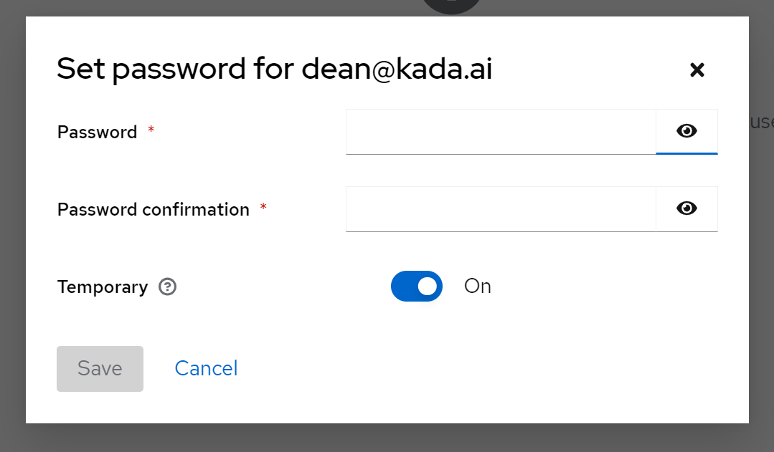Show the Password field's hidden text
Screen dimensions: 774x452
686,131
